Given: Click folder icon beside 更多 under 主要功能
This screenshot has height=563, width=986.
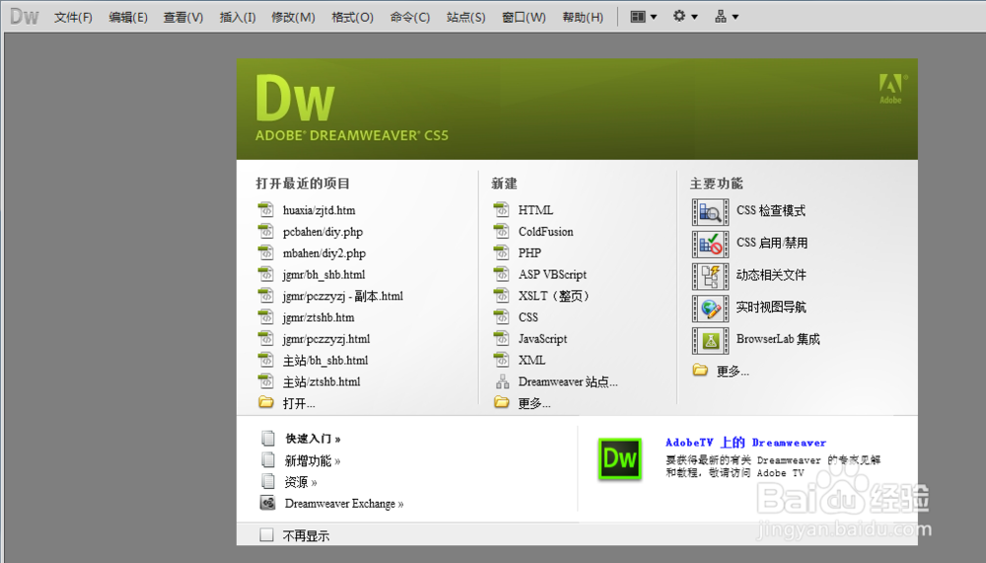Looking at the screenshot, I should tap(700, 370).
